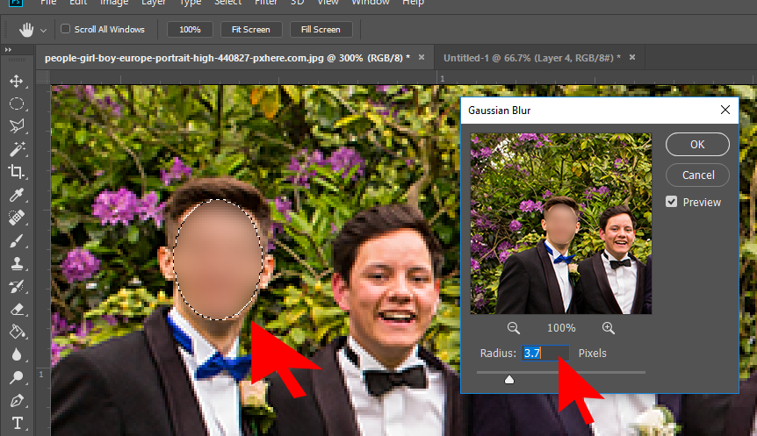
Task: Confirm Gaussian Blur with OK
Action: coord(697,144)
